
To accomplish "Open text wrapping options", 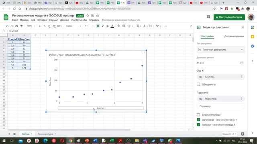I will click(152, 26).
